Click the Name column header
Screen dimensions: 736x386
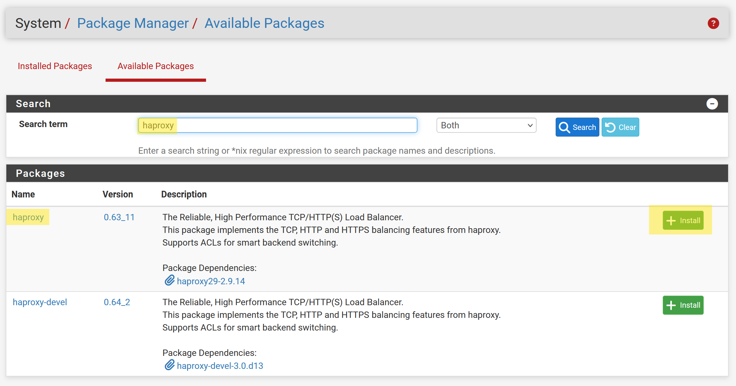coord(23,194)
